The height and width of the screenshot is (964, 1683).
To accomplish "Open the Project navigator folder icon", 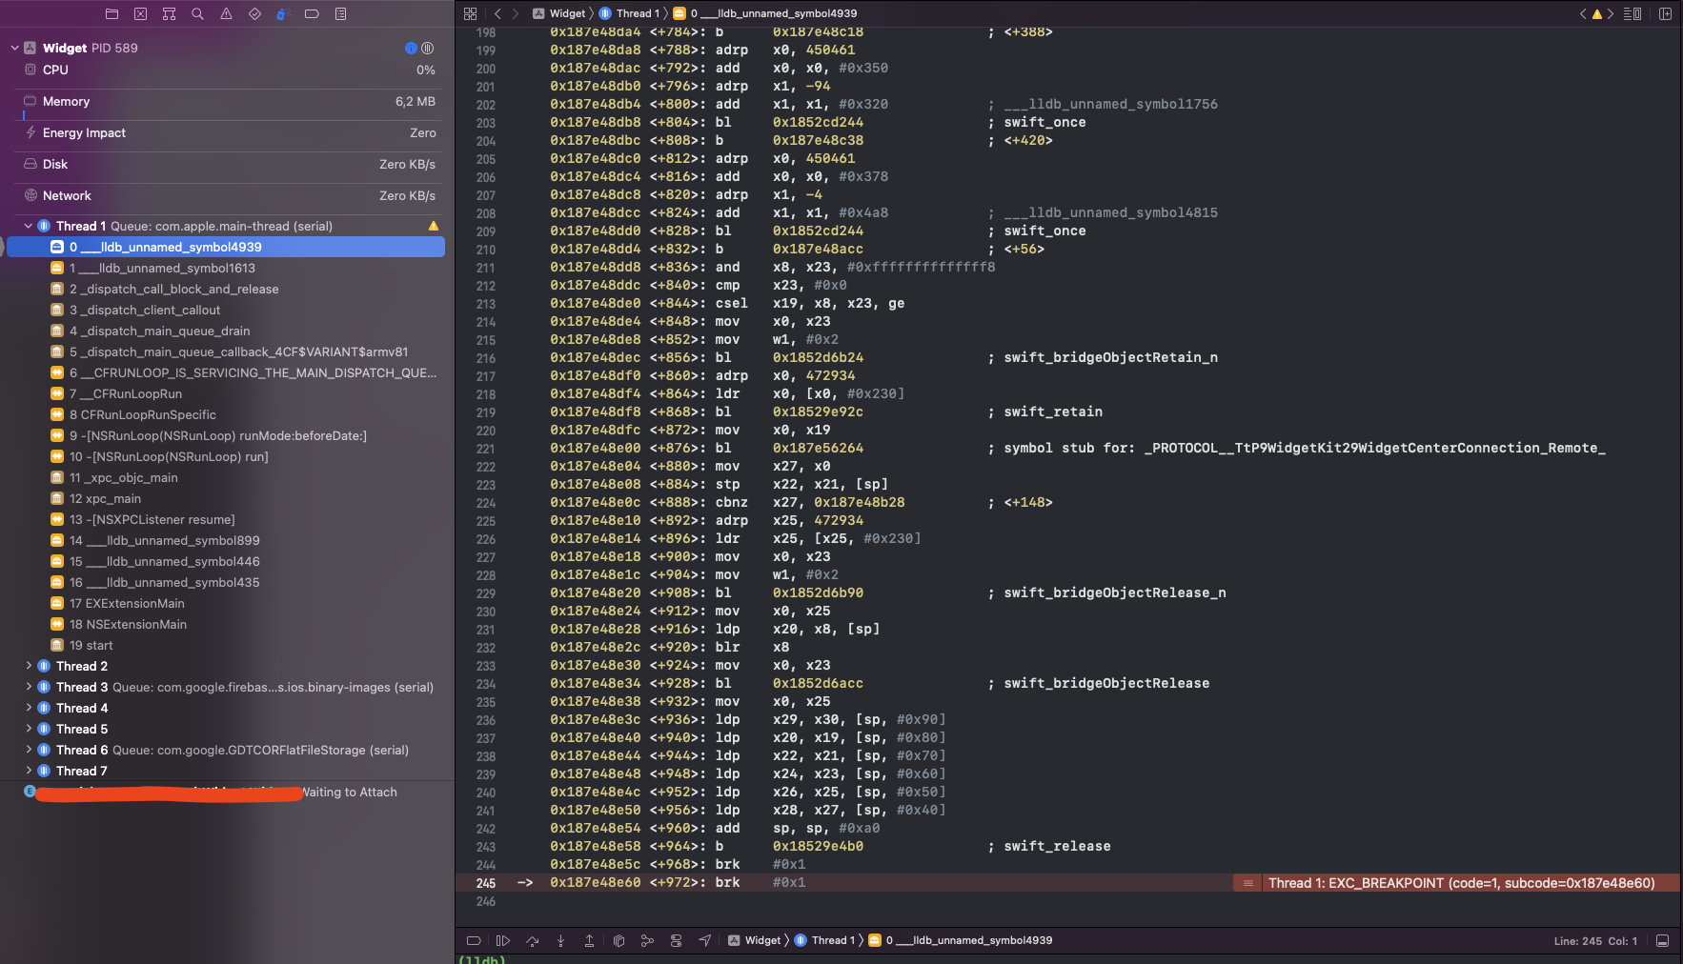I will coord(112,13).
